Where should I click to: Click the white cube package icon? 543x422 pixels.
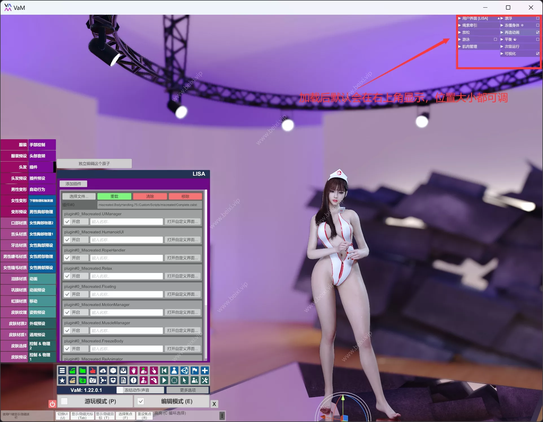pyautogui.click(x=113, y=370)
